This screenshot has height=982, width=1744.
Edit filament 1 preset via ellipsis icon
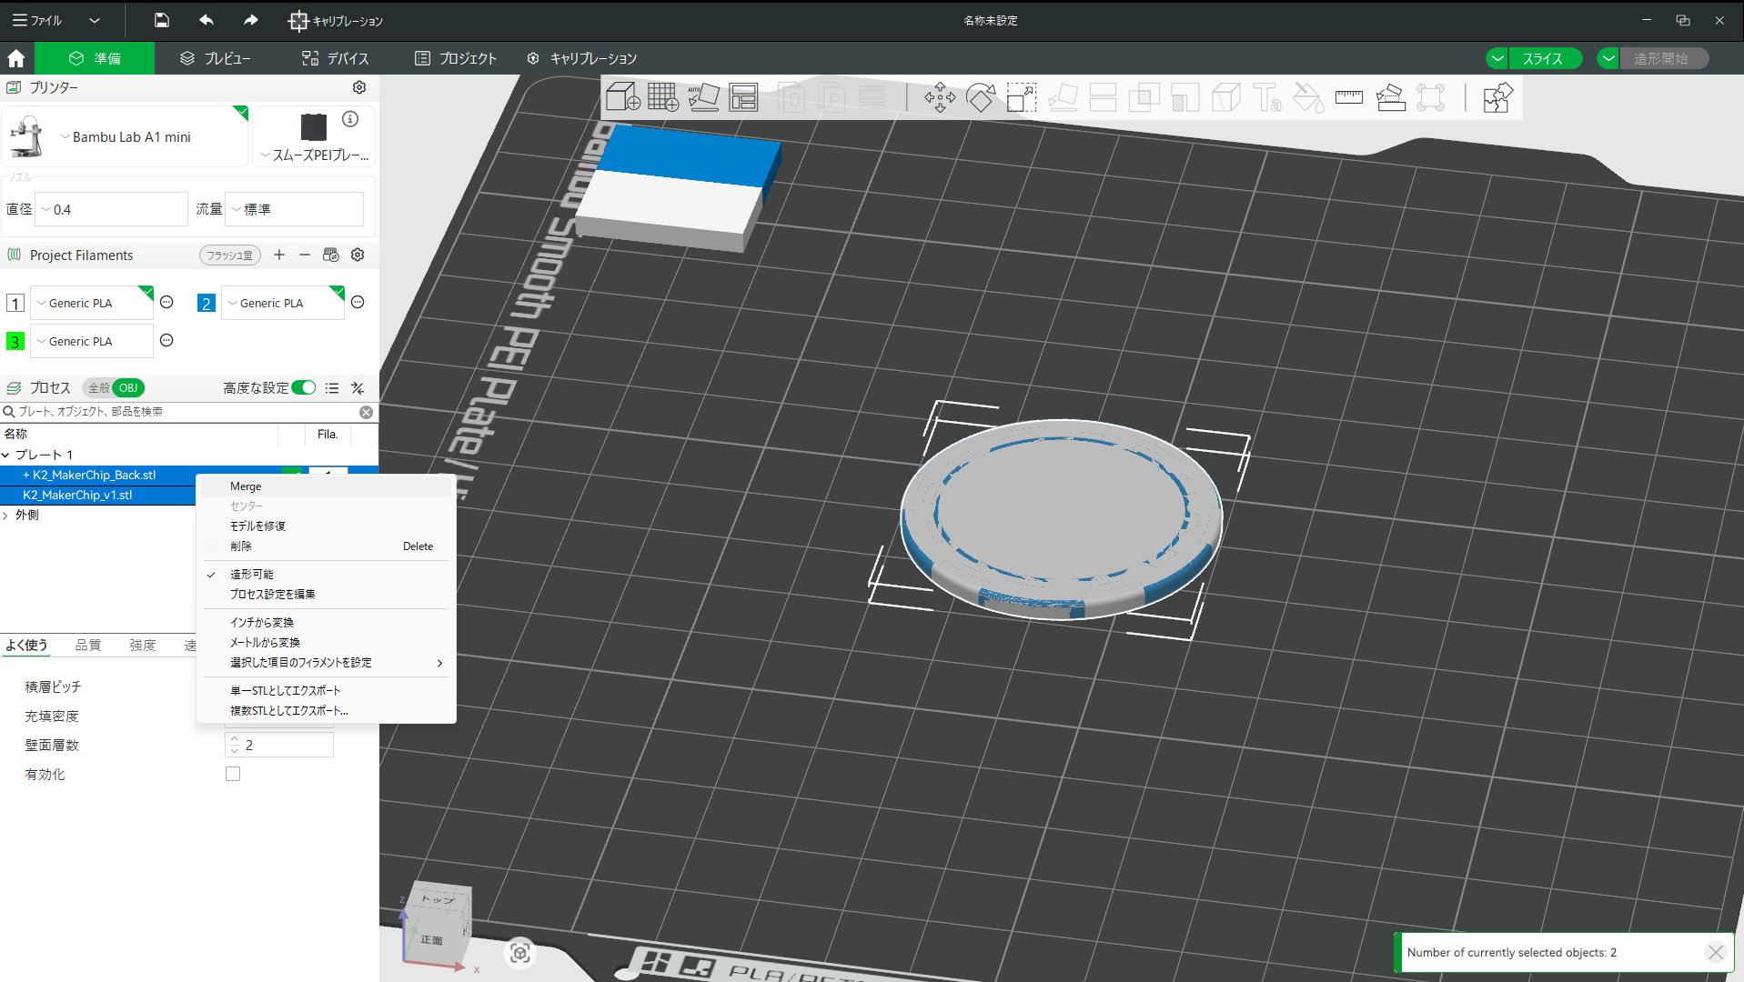click(x=166, y=302)
